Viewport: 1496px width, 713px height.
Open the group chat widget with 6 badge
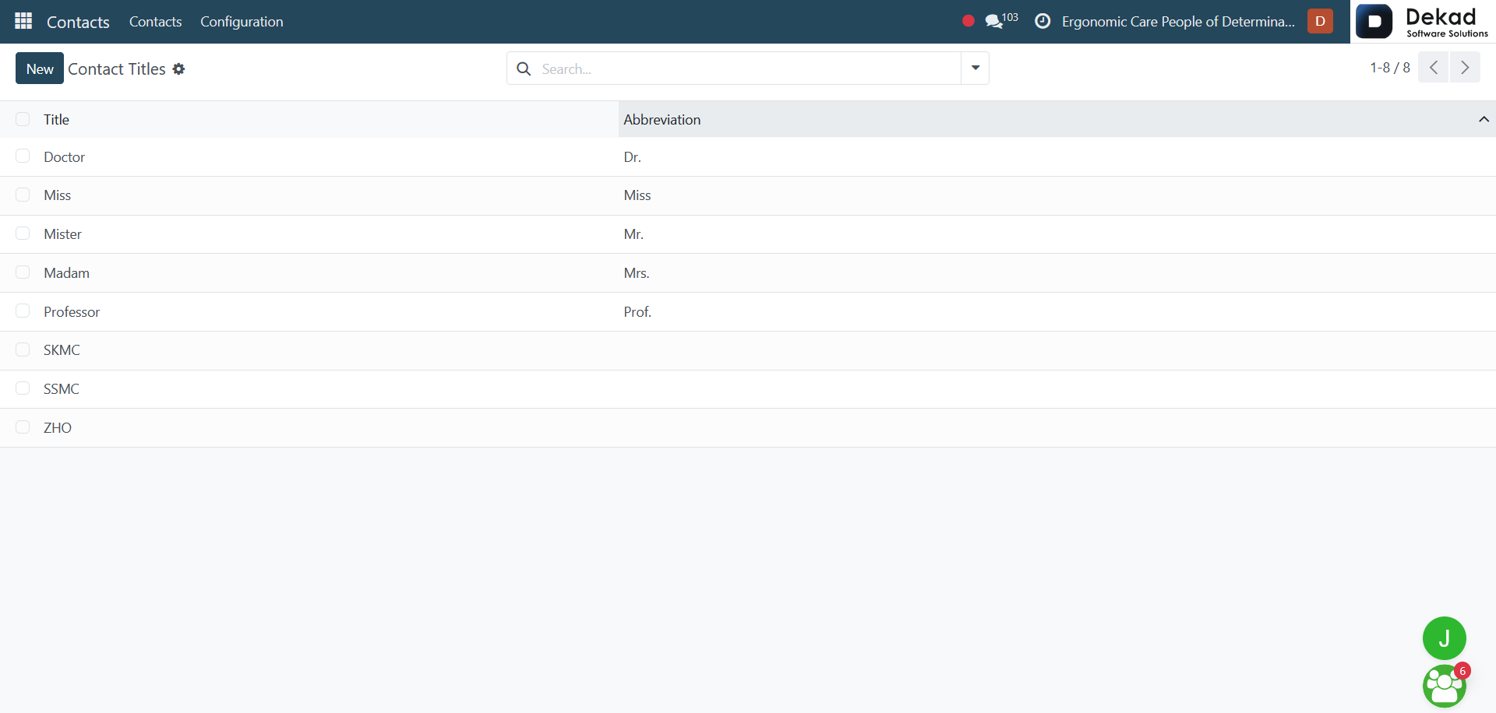[1444, 686]
